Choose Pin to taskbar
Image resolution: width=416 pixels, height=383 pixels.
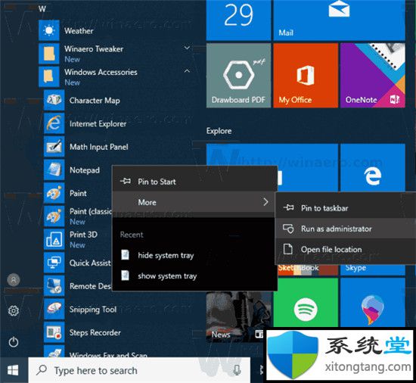coord(346,208)
